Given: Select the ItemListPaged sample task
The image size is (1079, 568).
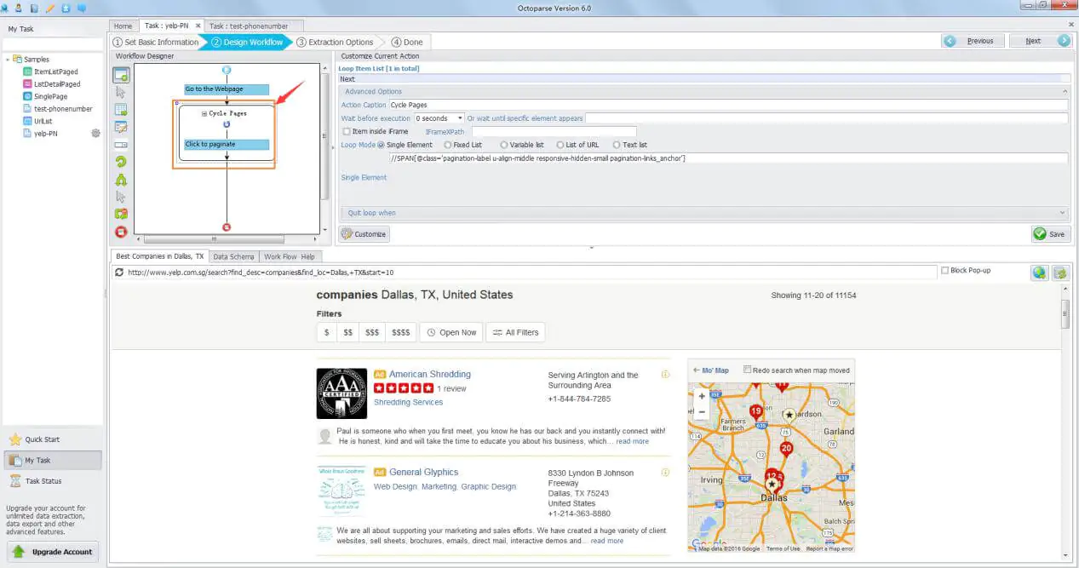Looking at the screenshot, I should click(x=55, y=72).
